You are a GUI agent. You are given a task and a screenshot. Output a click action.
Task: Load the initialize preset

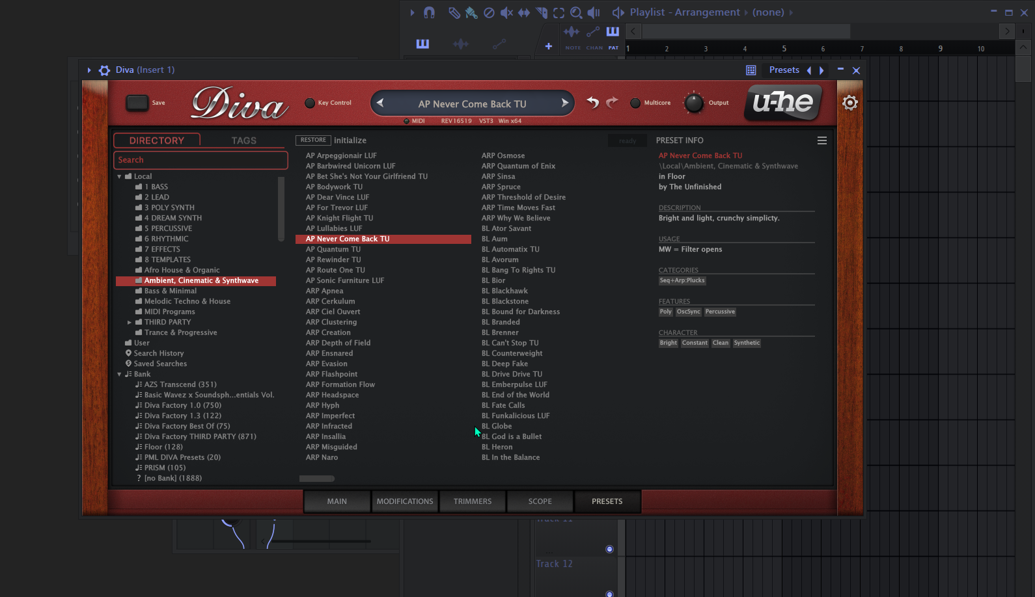pyautogui.click(x=350, y=140)
